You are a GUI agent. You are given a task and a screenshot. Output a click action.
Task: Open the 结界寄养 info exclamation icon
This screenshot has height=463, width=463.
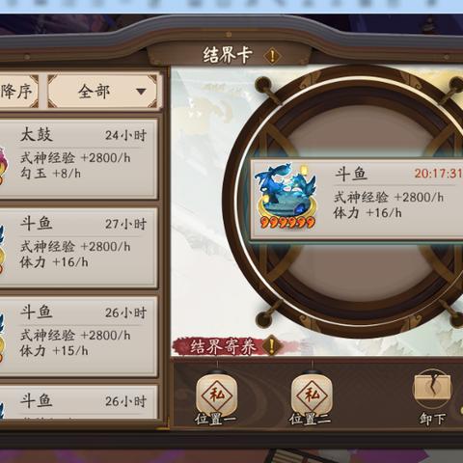point(272,346)
